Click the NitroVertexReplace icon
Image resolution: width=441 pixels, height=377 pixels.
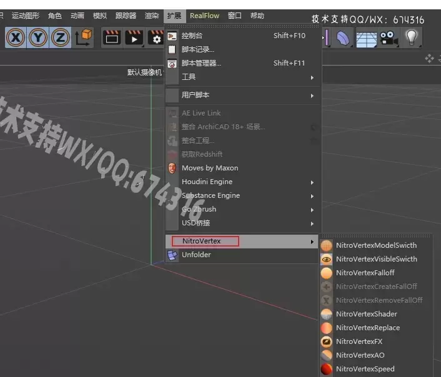tap(327, 328)
